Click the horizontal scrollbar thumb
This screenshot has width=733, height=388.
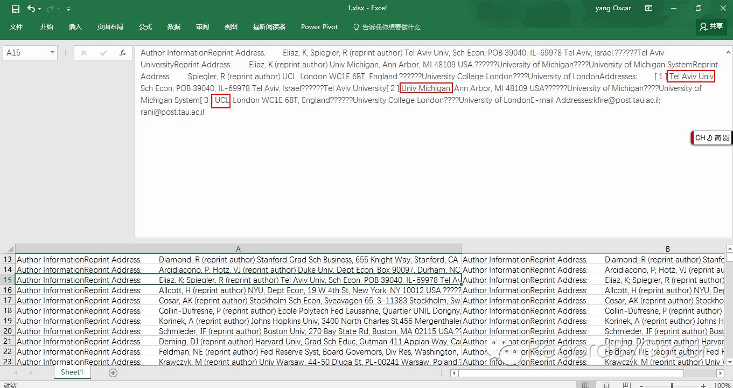[x=571, y=373]
